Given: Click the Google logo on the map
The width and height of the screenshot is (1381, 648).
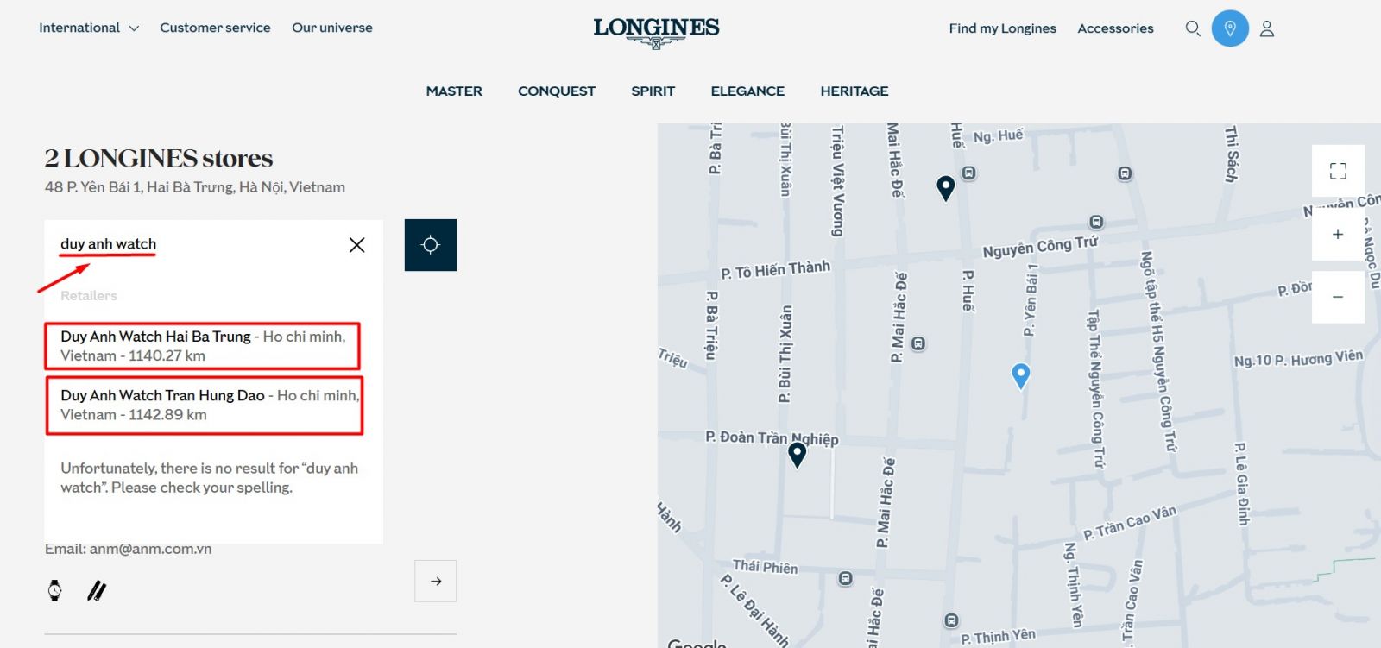Looking at the screenshot, I should pyautogui.click(x=697, y=643).
